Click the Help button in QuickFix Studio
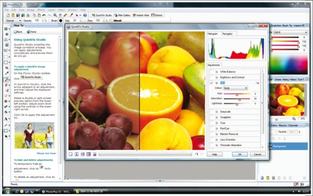Viewport: 313px width, 196px height. click(x=214, y=154)
